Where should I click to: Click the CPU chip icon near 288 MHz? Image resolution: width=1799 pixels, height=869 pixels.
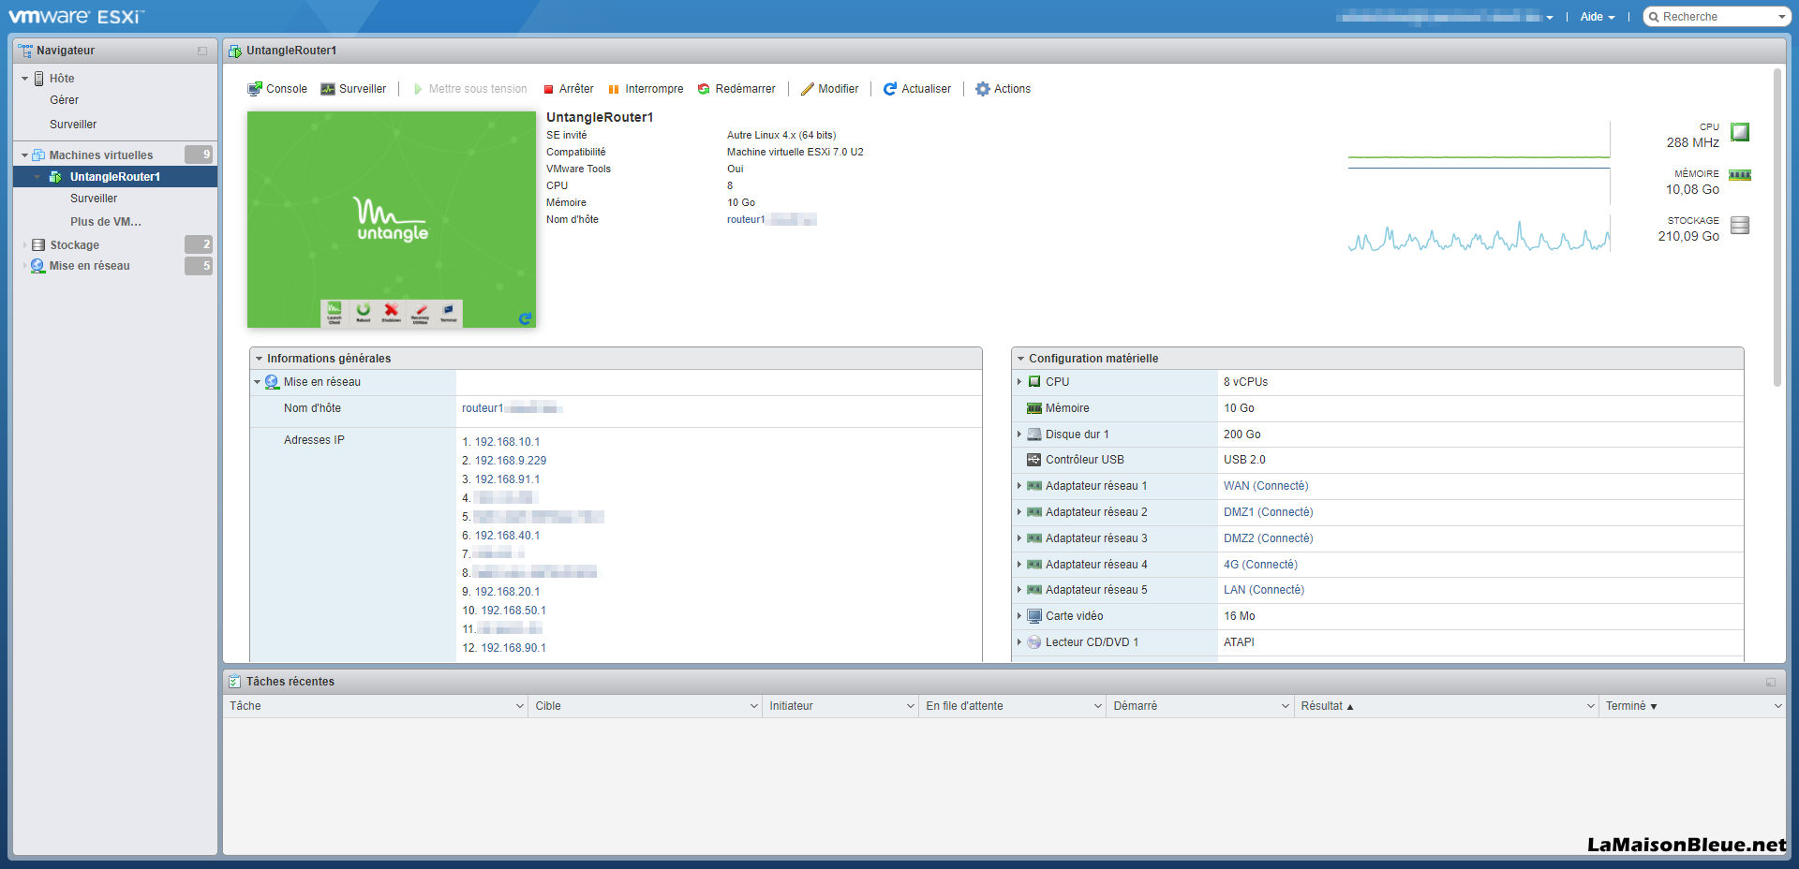click(x=1740, y=132)
